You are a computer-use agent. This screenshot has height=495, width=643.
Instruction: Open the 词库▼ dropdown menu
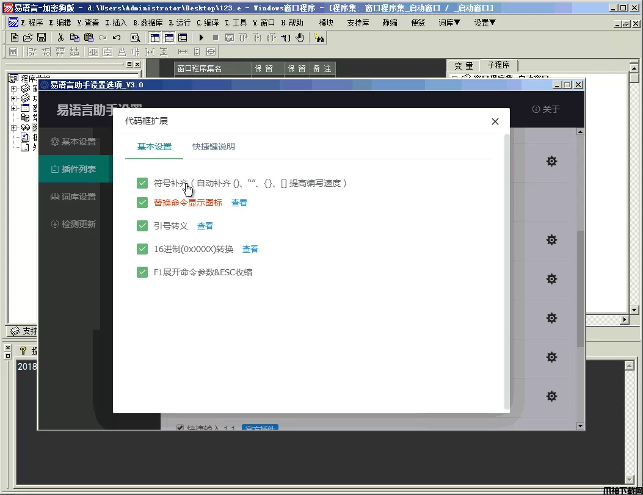[x=449, y=23]
